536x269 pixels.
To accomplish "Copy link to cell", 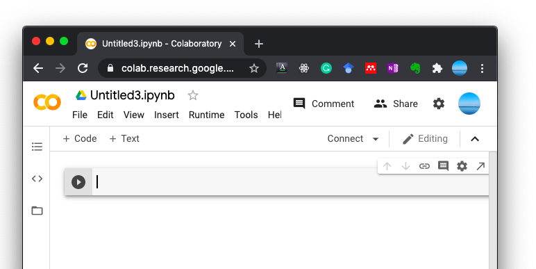I will click(424, 166).
